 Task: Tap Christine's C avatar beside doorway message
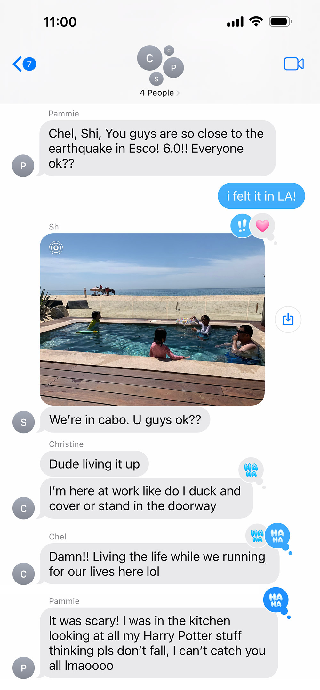(x=23, y=508)
